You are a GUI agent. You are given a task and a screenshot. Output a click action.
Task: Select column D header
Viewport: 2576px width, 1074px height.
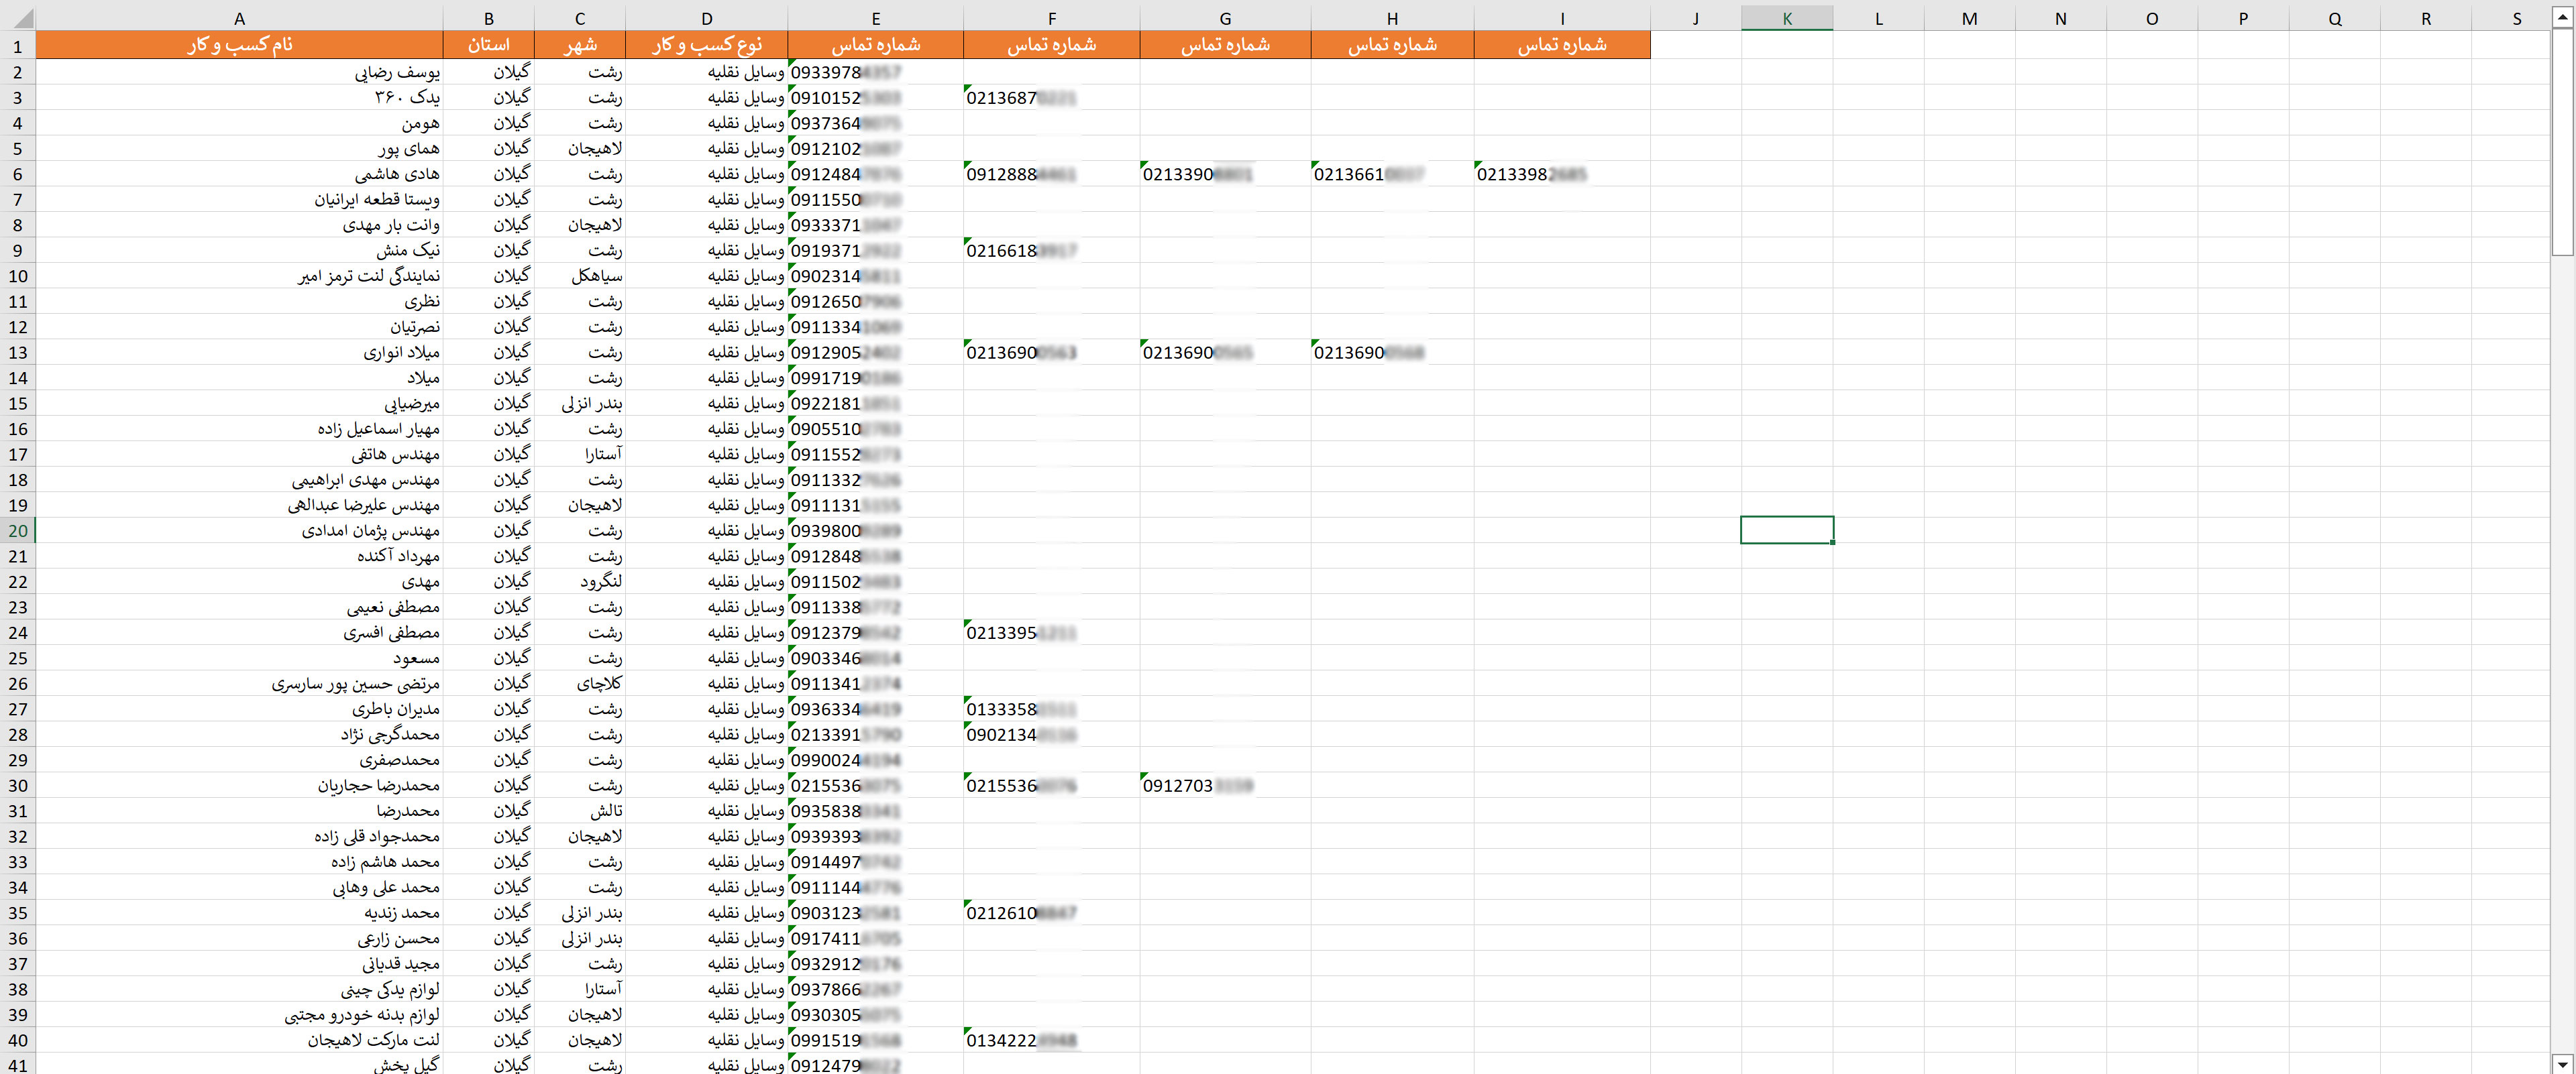point(707,18)
